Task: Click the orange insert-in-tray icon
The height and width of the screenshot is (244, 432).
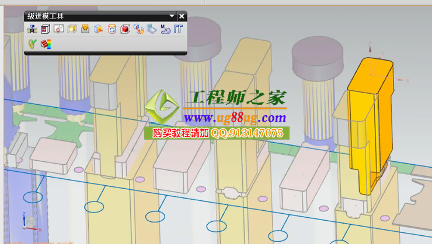Action: (85, 29)
